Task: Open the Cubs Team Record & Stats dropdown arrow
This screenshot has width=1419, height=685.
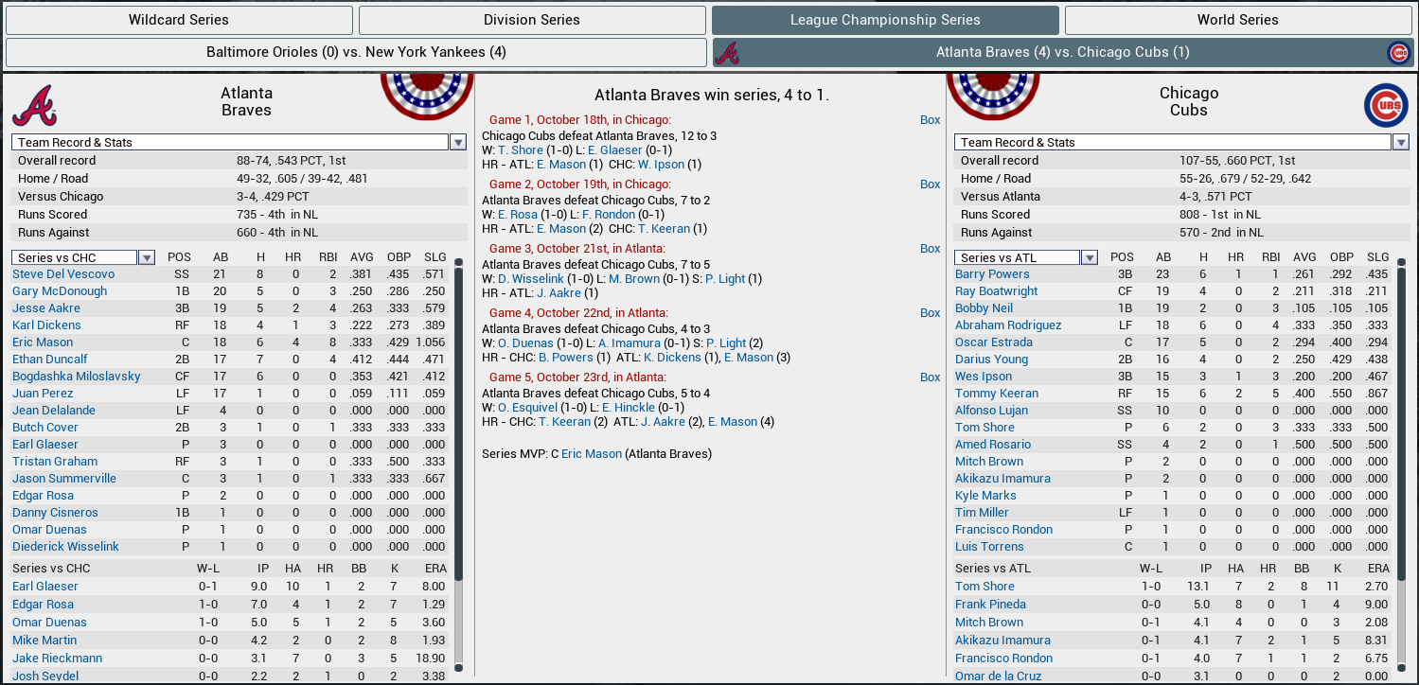Action: click(1400, 142)
